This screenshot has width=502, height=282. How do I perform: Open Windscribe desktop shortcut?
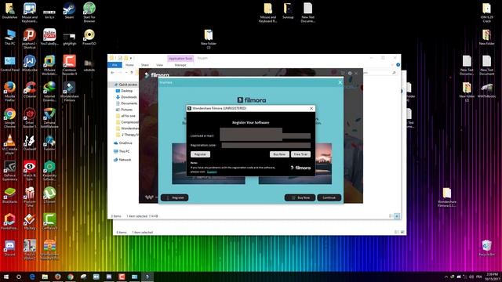coord(30,63)
